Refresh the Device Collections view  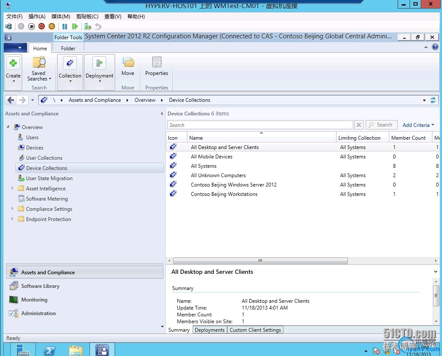[433, 100]
